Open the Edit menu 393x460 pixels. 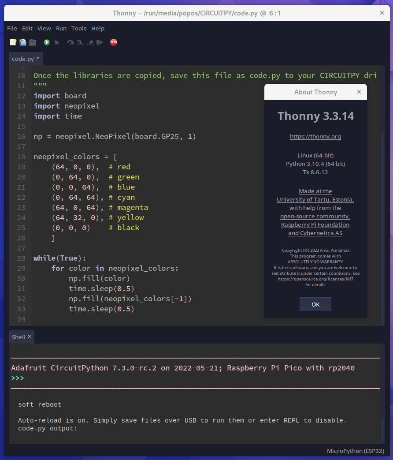pyautogui.click(x=27, y=29)
